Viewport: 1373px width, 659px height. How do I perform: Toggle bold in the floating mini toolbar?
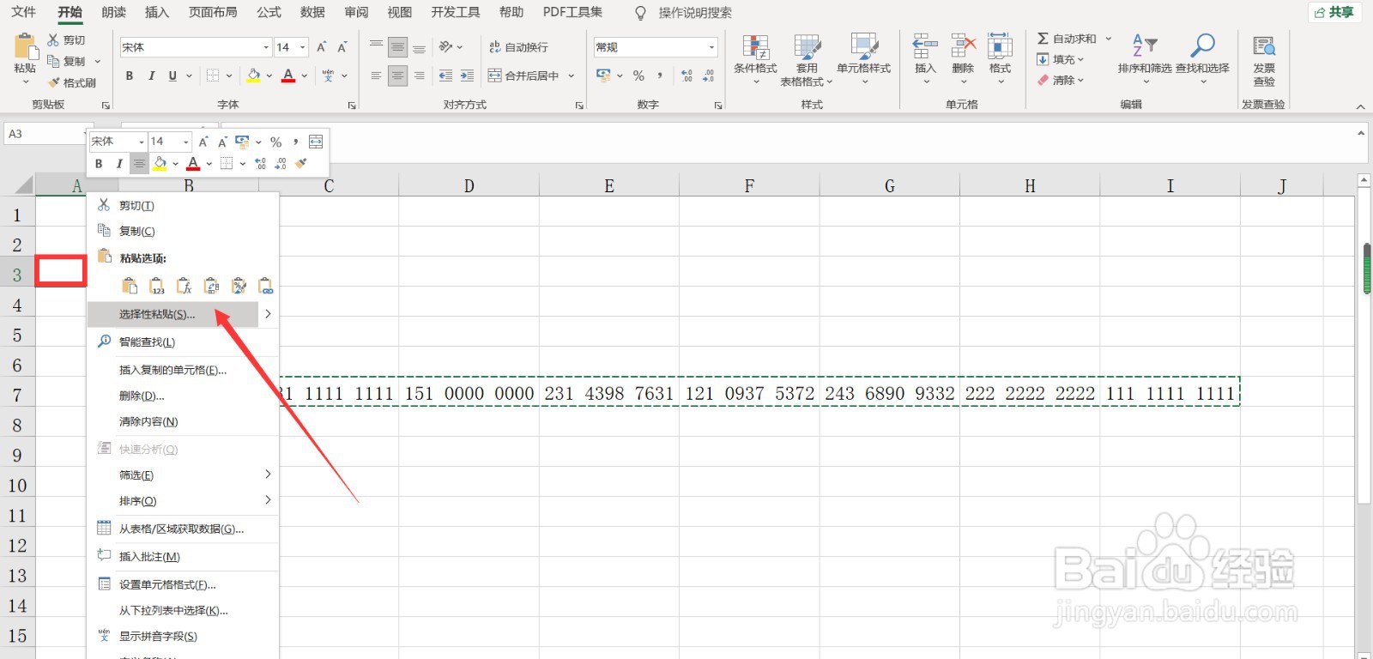coord(99,163)
